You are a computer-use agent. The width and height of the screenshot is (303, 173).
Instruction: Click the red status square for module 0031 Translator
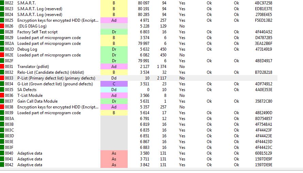[x=2, y=67]
